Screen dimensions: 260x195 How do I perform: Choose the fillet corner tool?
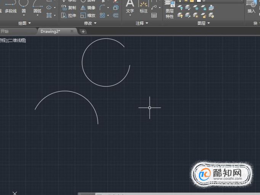pyautogui.click(x=102, y=8)
